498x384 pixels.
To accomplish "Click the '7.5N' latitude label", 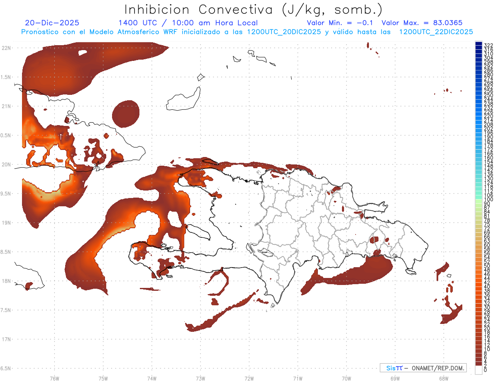I will click(x=6, y=310).
